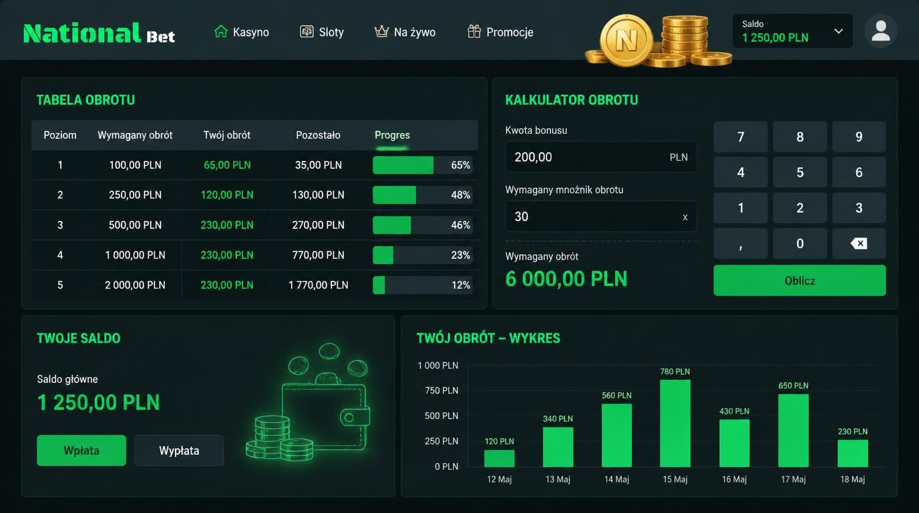Screen dimensions: 919x513
Task: Click the backspace key on the keypad
Action: [x=859, y=243]
